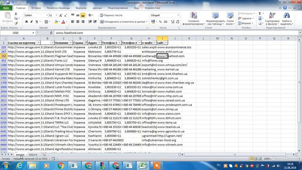Open Internet Explorer from the taskbar

coord(19,166)
